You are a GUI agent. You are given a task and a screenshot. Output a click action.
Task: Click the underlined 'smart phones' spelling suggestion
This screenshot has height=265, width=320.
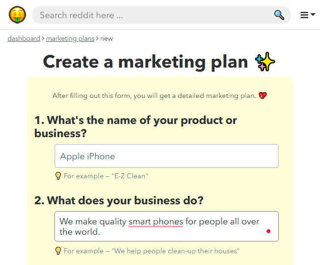(156, 221)
